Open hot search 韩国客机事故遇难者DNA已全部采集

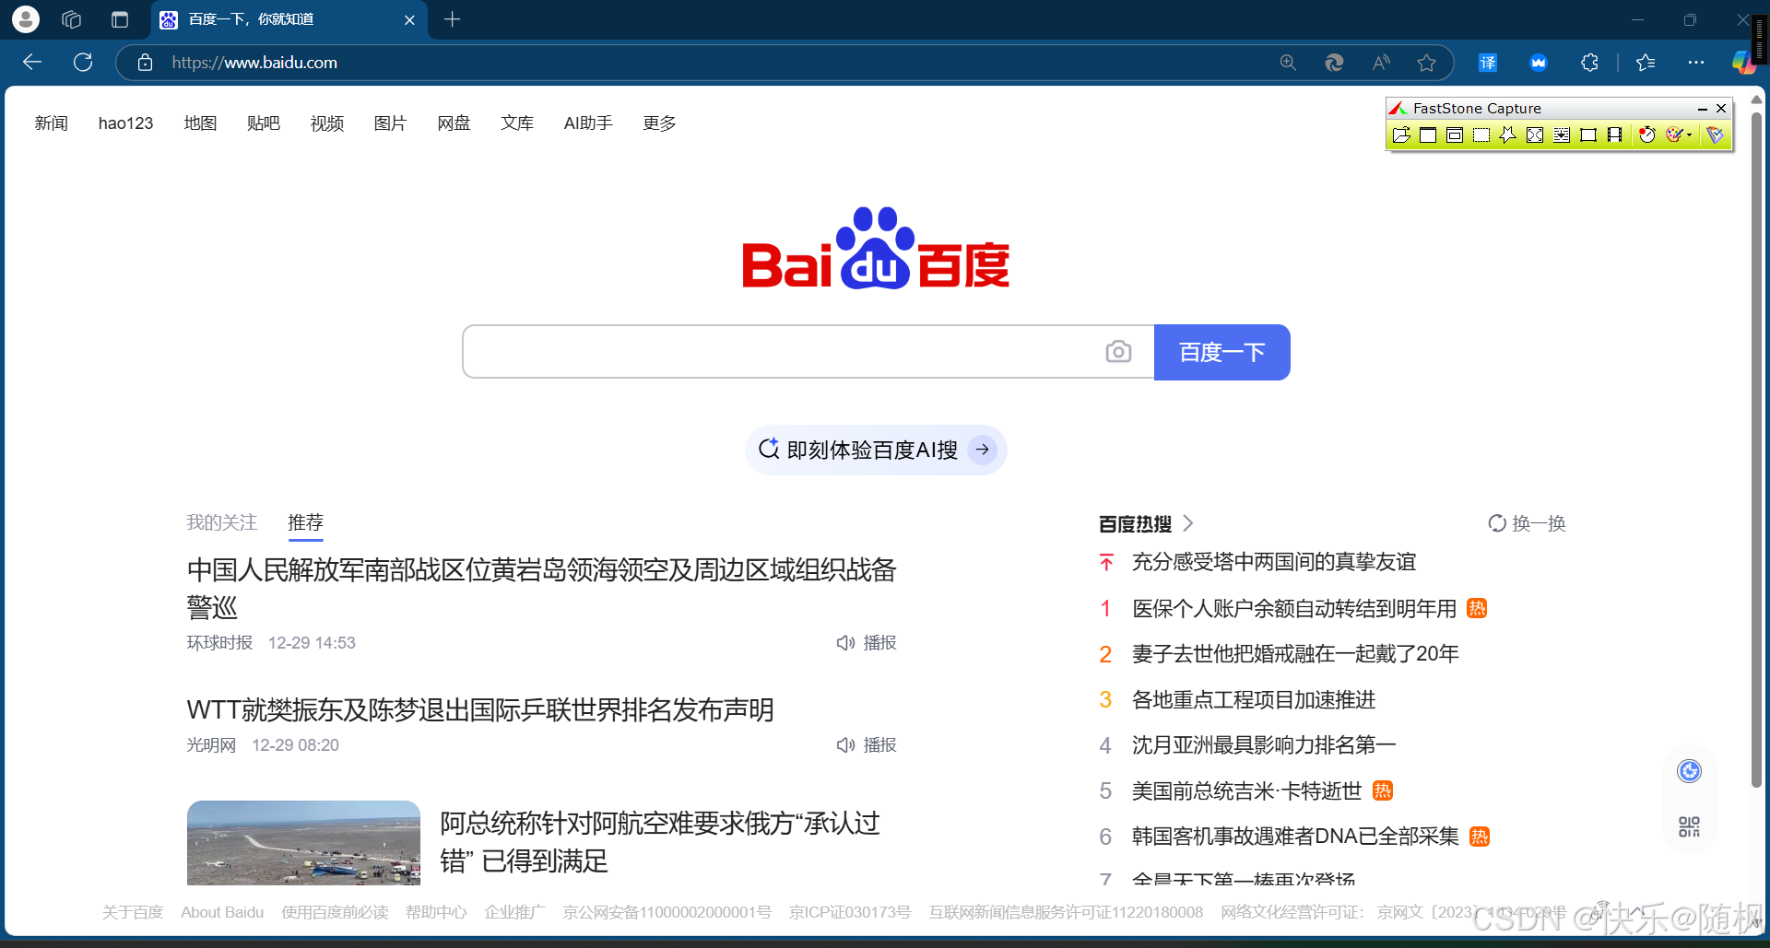(x=1295, y=837)
